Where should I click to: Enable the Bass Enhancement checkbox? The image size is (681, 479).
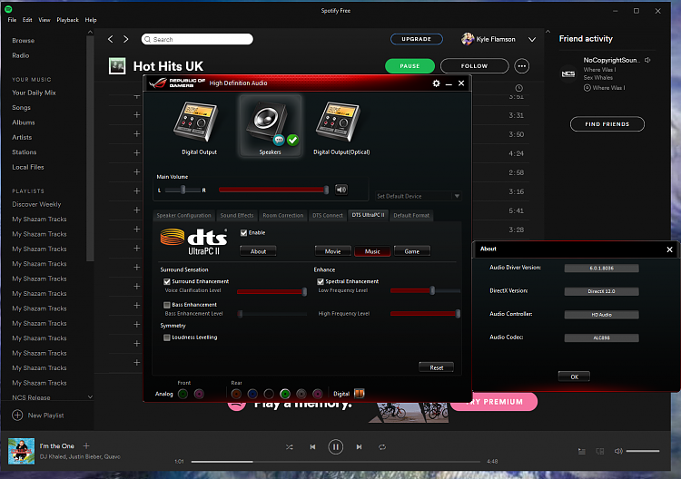167,305
